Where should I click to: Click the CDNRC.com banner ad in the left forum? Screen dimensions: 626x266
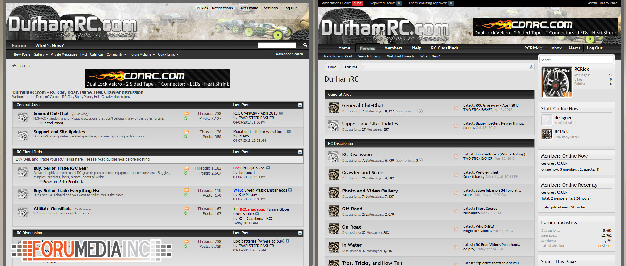click(x=158, y=78)
